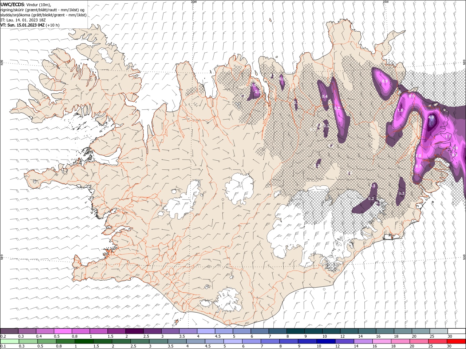
Task: Click the 'Vindur (10m)' title label
Action: click(x=39, y=4)
